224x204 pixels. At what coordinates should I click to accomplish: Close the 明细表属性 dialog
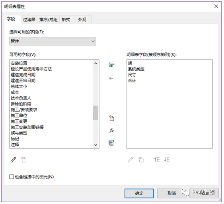pyautogui.click(x=216, y=6)
